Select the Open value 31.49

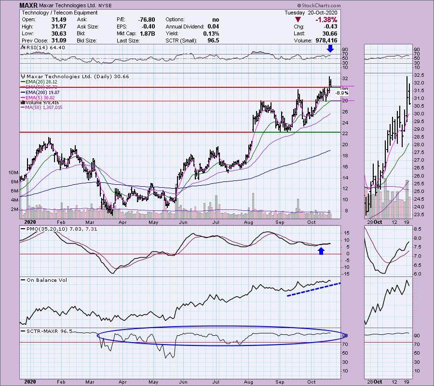[59, 20]
